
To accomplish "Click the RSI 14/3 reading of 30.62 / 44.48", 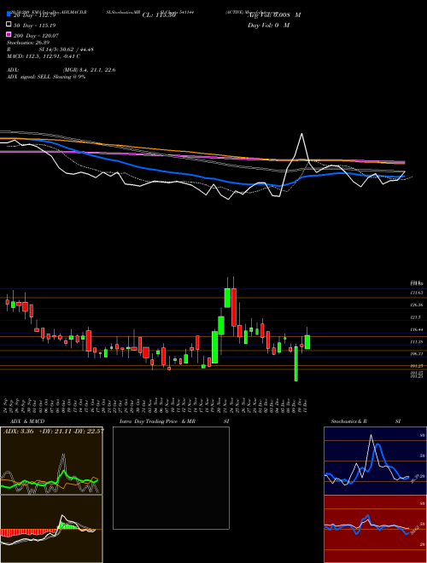I will [x=50, y=49].
